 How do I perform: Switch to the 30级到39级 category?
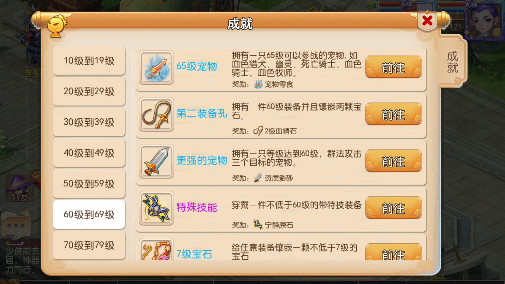(89, 122)
